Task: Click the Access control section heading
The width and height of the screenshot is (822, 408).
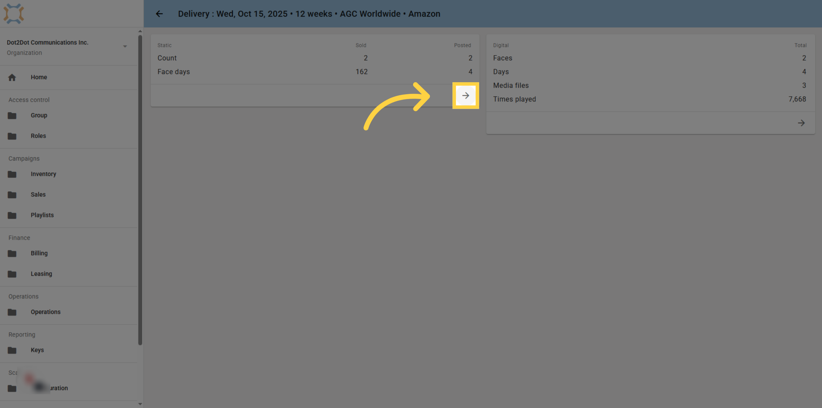Action: (x=29, y=100)
